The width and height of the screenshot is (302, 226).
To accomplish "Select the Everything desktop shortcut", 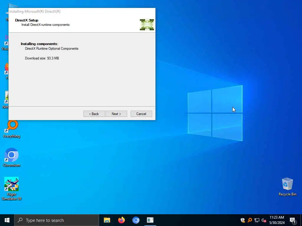I will pos(12,129).
